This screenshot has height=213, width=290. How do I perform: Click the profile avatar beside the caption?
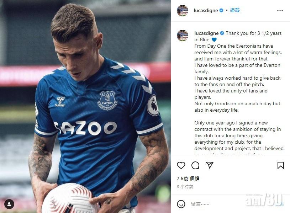(183, 36)
